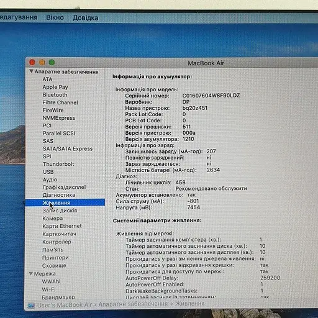This screenshot has height=318, width=318.
Task: Select WWAN under Мережа
Action: [51, 281]
